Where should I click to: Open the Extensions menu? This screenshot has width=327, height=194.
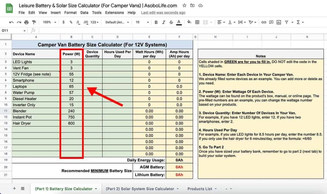pos(114,12)
